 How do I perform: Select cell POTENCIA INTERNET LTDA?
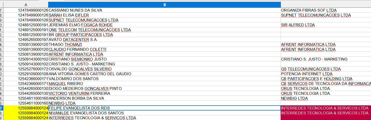pyautogui.click(x=326, y=74)
